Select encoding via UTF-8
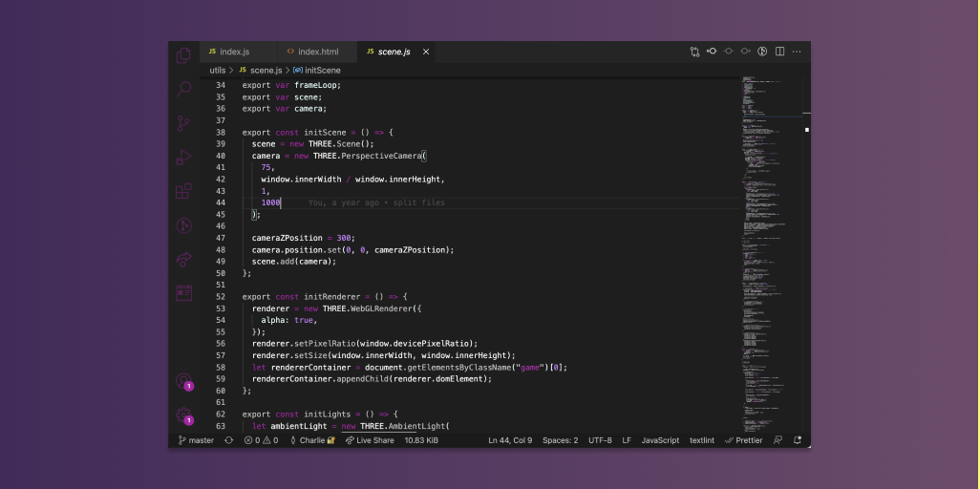Viewport: 980px width, 489px height. click(x=600, y=440)
